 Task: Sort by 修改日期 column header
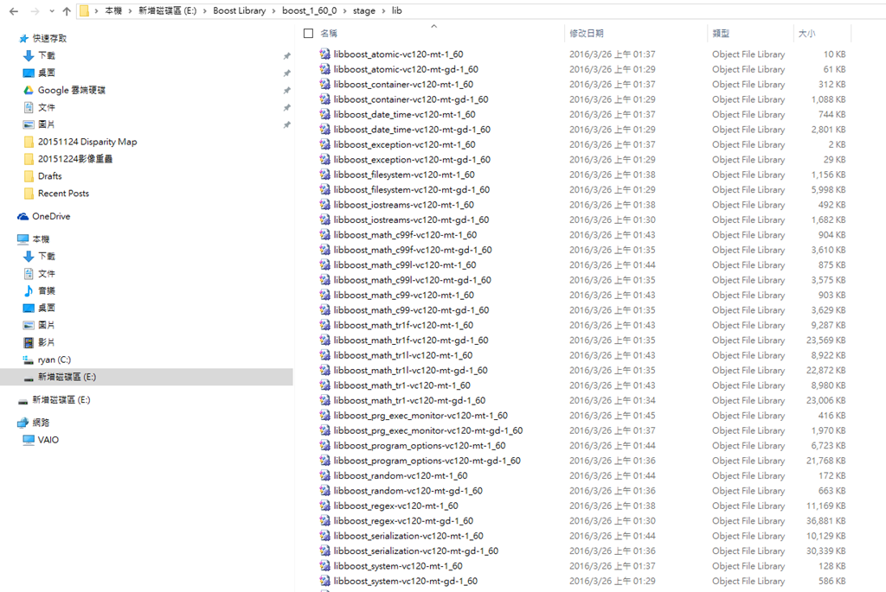pos(587,34)
